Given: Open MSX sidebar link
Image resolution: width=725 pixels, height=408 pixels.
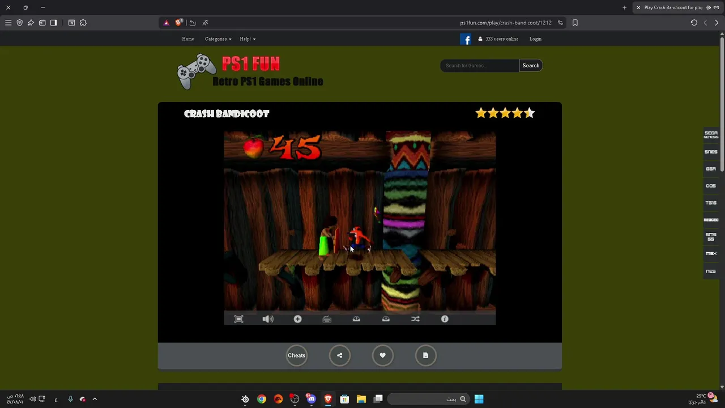Looking at the screenshot, I should pos(711,254).
